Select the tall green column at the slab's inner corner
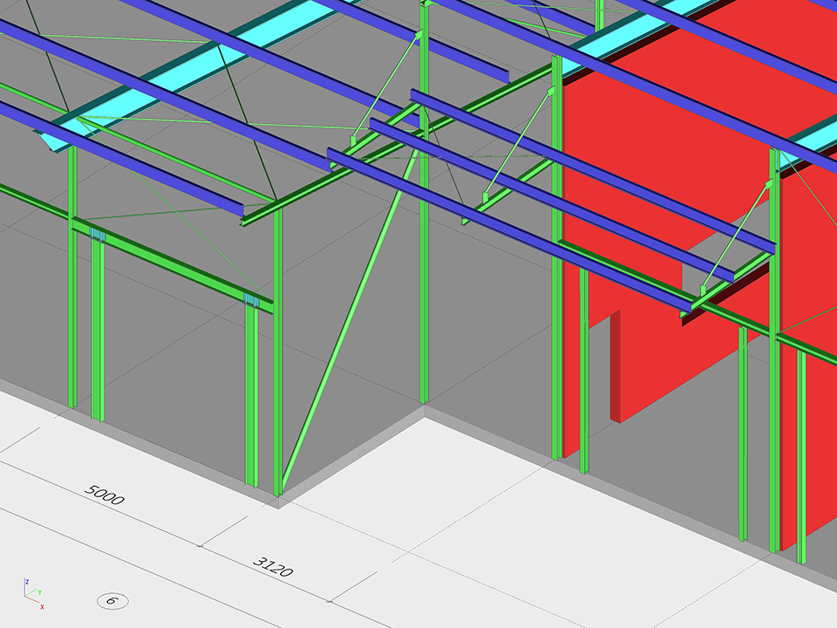 pyautogui.click(x=424, y=262)
